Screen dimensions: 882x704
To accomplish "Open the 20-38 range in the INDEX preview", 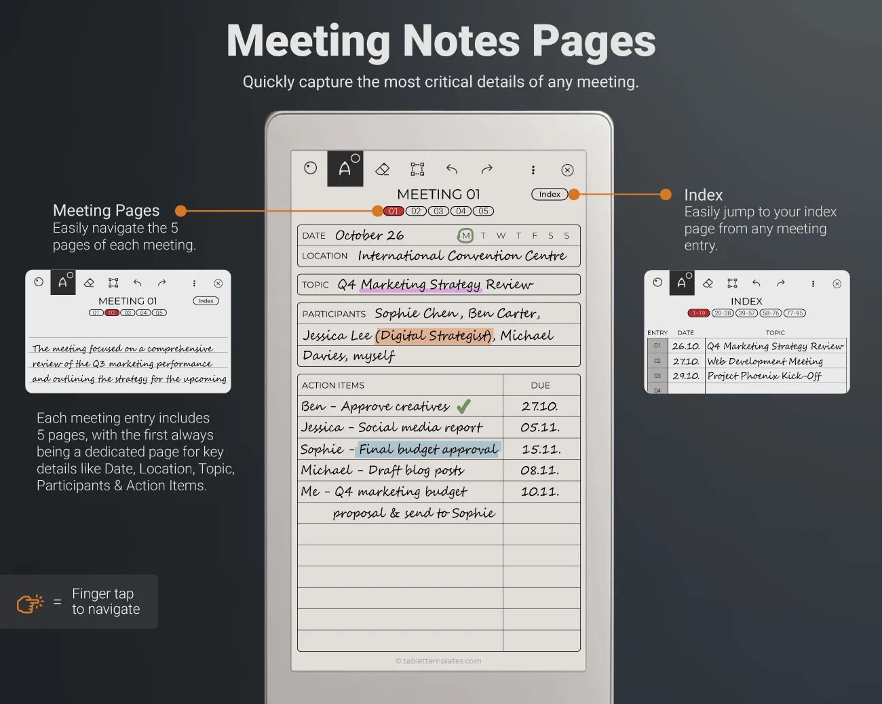I will pos(723,313).
